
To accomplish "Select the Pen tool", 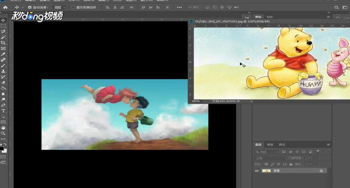I will (3, 105).
